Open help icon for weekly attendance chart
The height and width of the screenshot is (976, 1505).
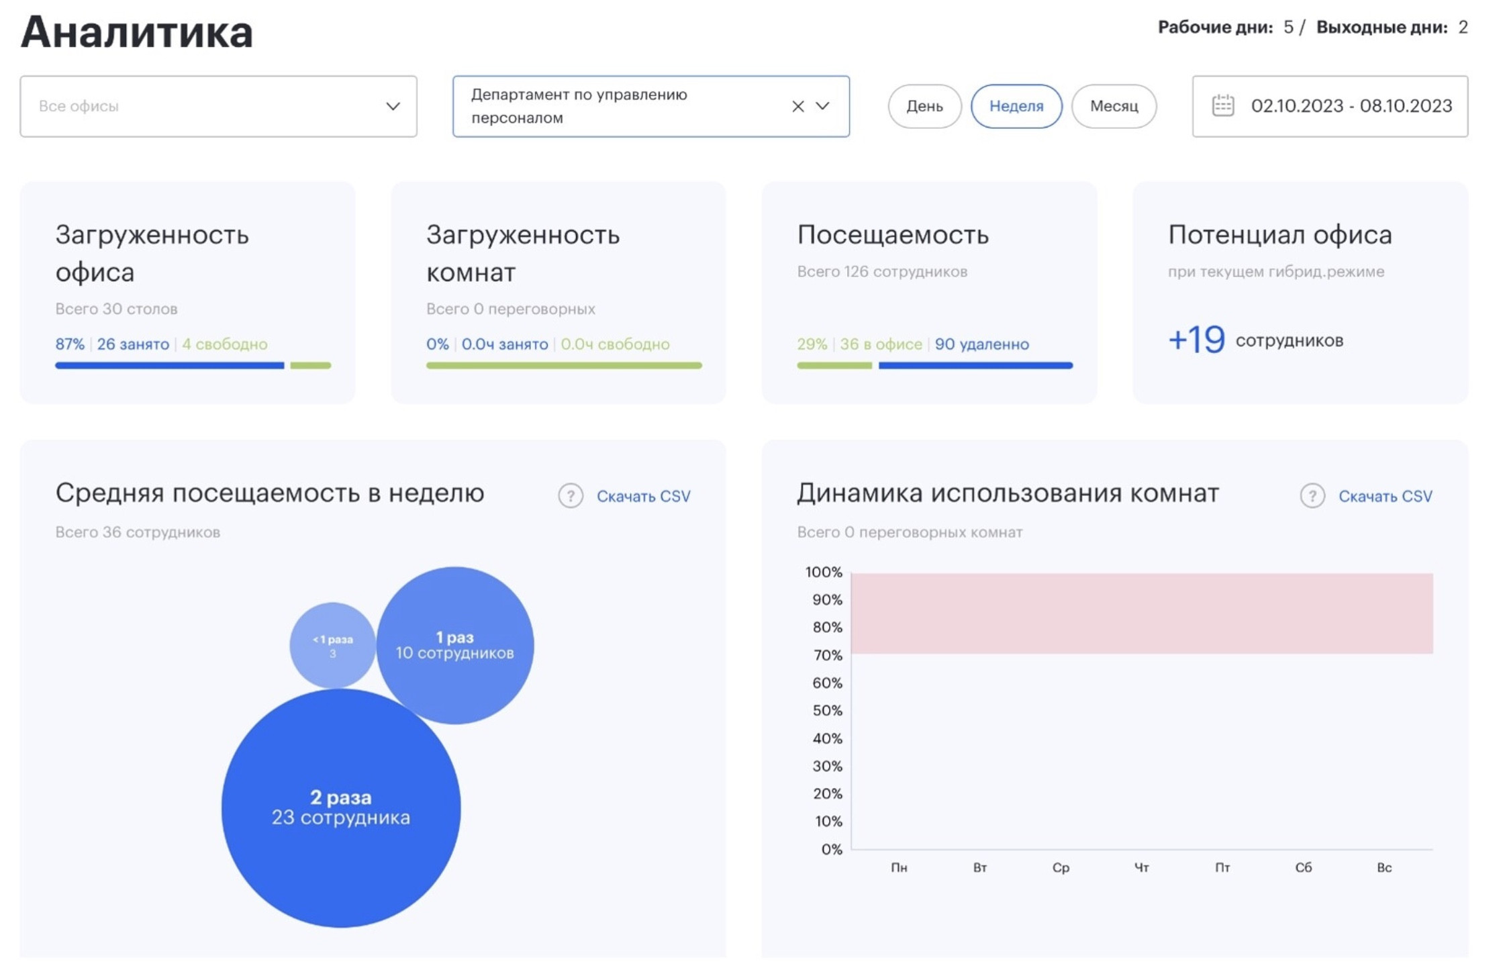tap(570, 496)
